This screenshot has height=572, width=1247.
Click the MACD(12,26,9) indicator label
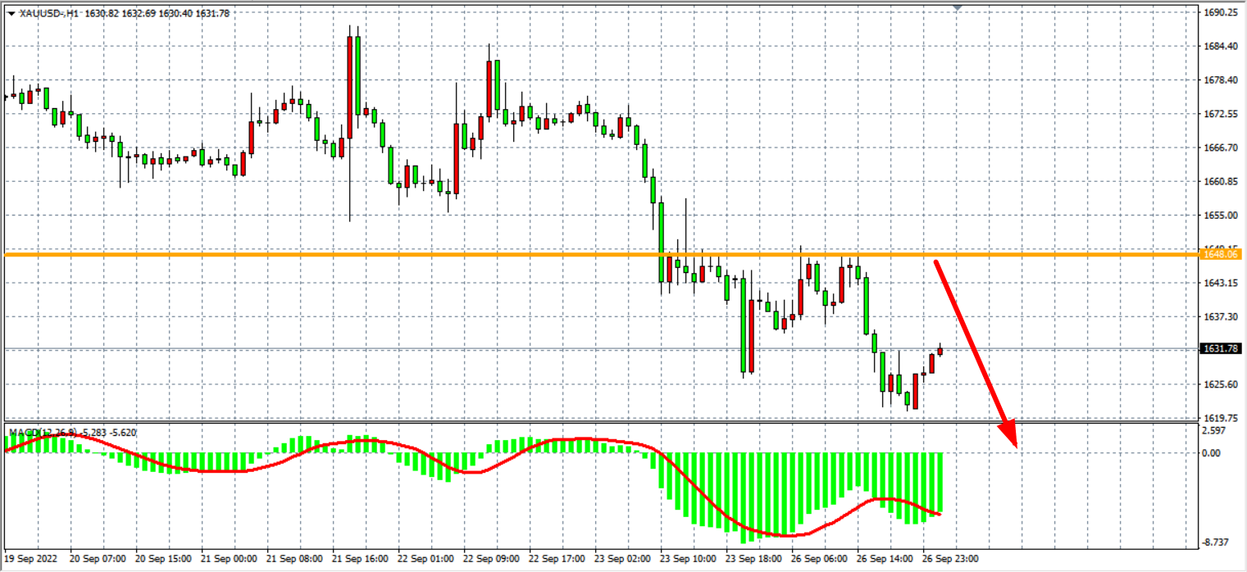point(43,432)
